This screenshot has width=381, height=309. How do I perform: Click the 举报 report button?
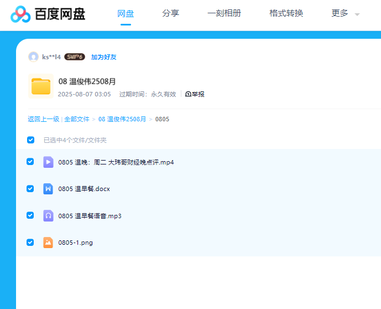[195, 94]
